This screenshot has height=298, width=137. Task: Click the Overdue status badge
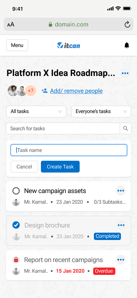(104, 271)
